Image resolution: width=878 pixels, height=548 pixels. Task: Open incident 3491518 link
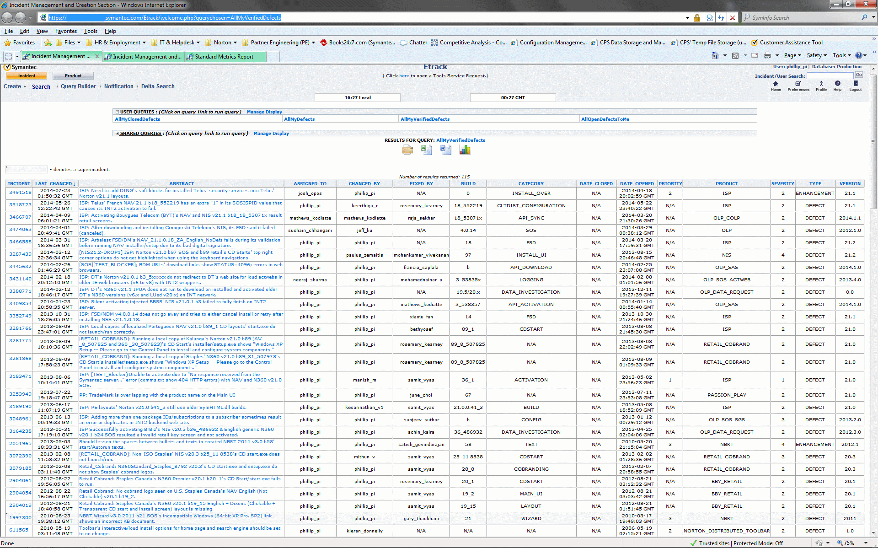[x=20, y=193]
